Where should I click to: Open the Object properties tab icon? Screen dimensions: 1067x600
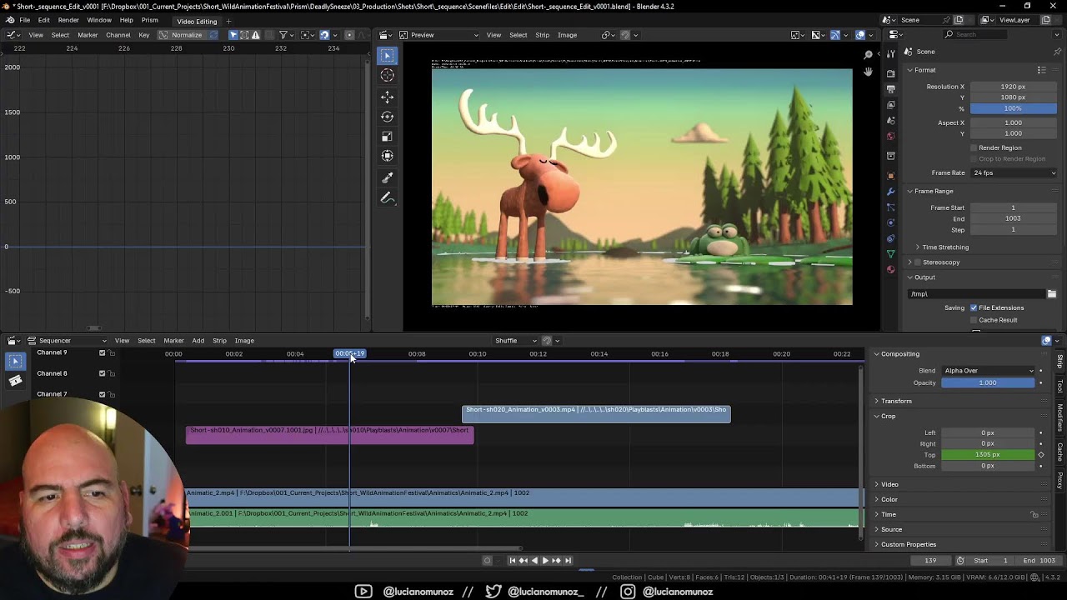(x=890, y=176)
